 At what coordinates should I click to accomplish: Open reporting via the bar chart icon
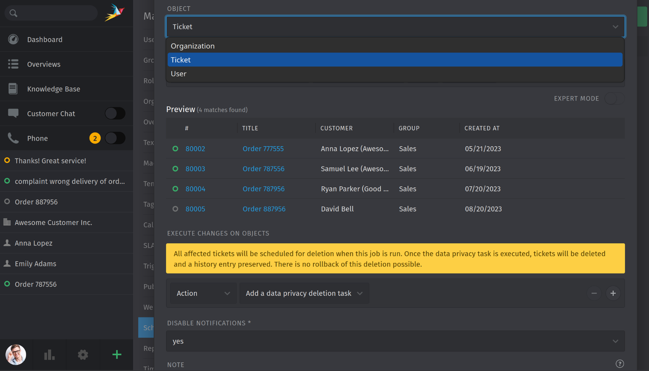[x=49, y=355]
